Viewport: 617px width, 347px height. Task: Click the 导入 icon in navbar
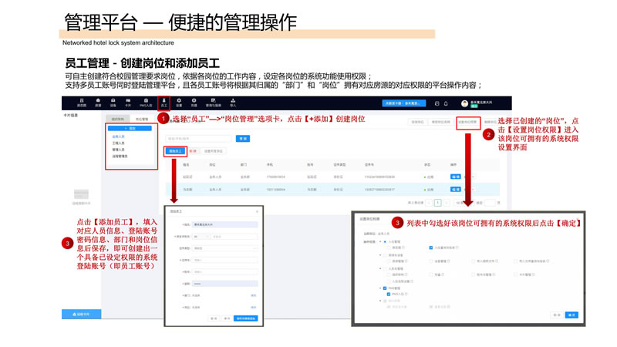pyautogui.click(x=233, y=103)
